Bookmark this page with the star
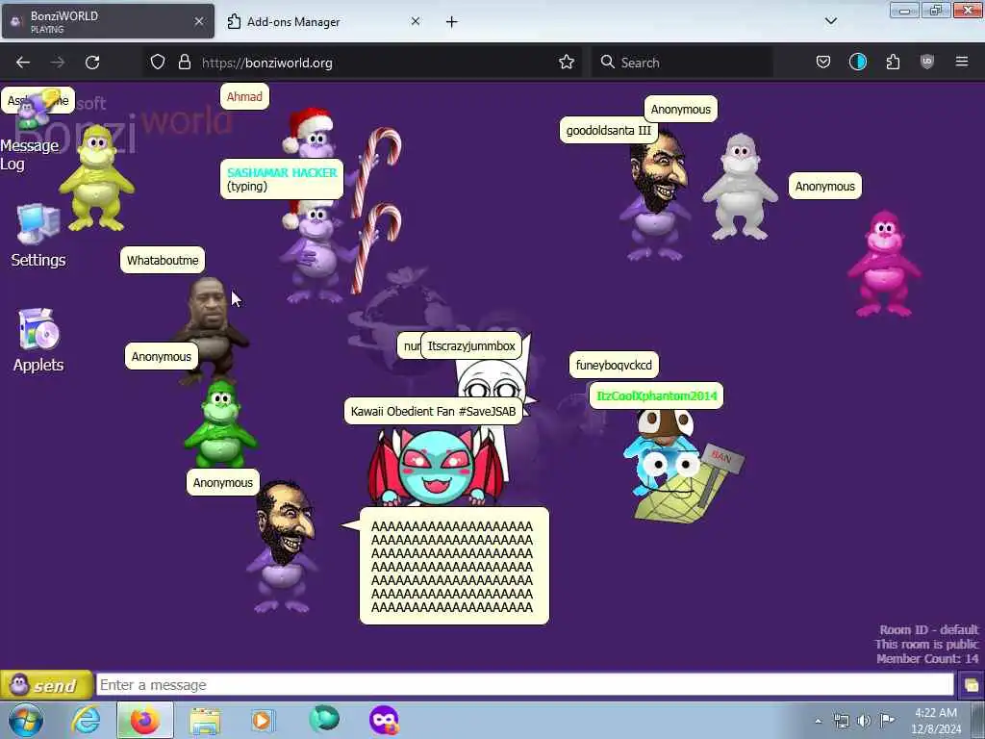985x739 pixels. 566,62
